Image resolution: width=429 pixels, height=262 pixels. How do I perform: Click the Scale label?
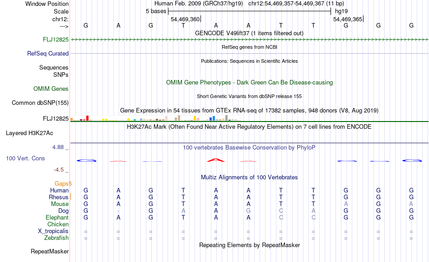tap(61, 11)
